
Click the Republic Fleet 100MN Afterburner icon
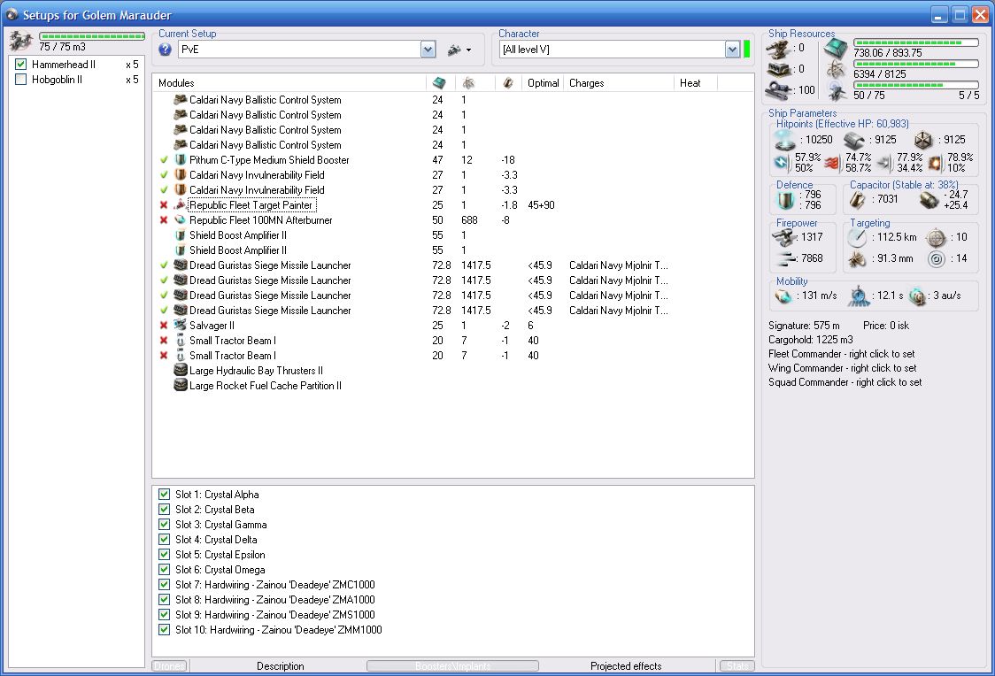pos(181,220)
